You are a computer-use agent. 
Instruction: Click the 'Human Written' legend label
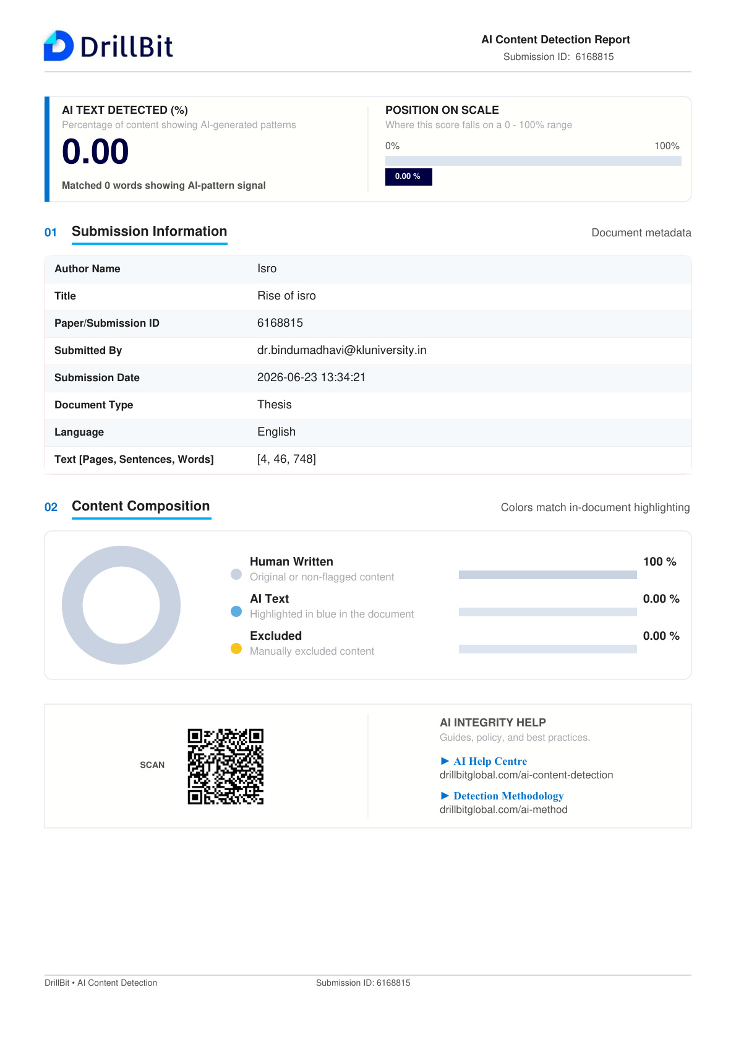(291, 562)
